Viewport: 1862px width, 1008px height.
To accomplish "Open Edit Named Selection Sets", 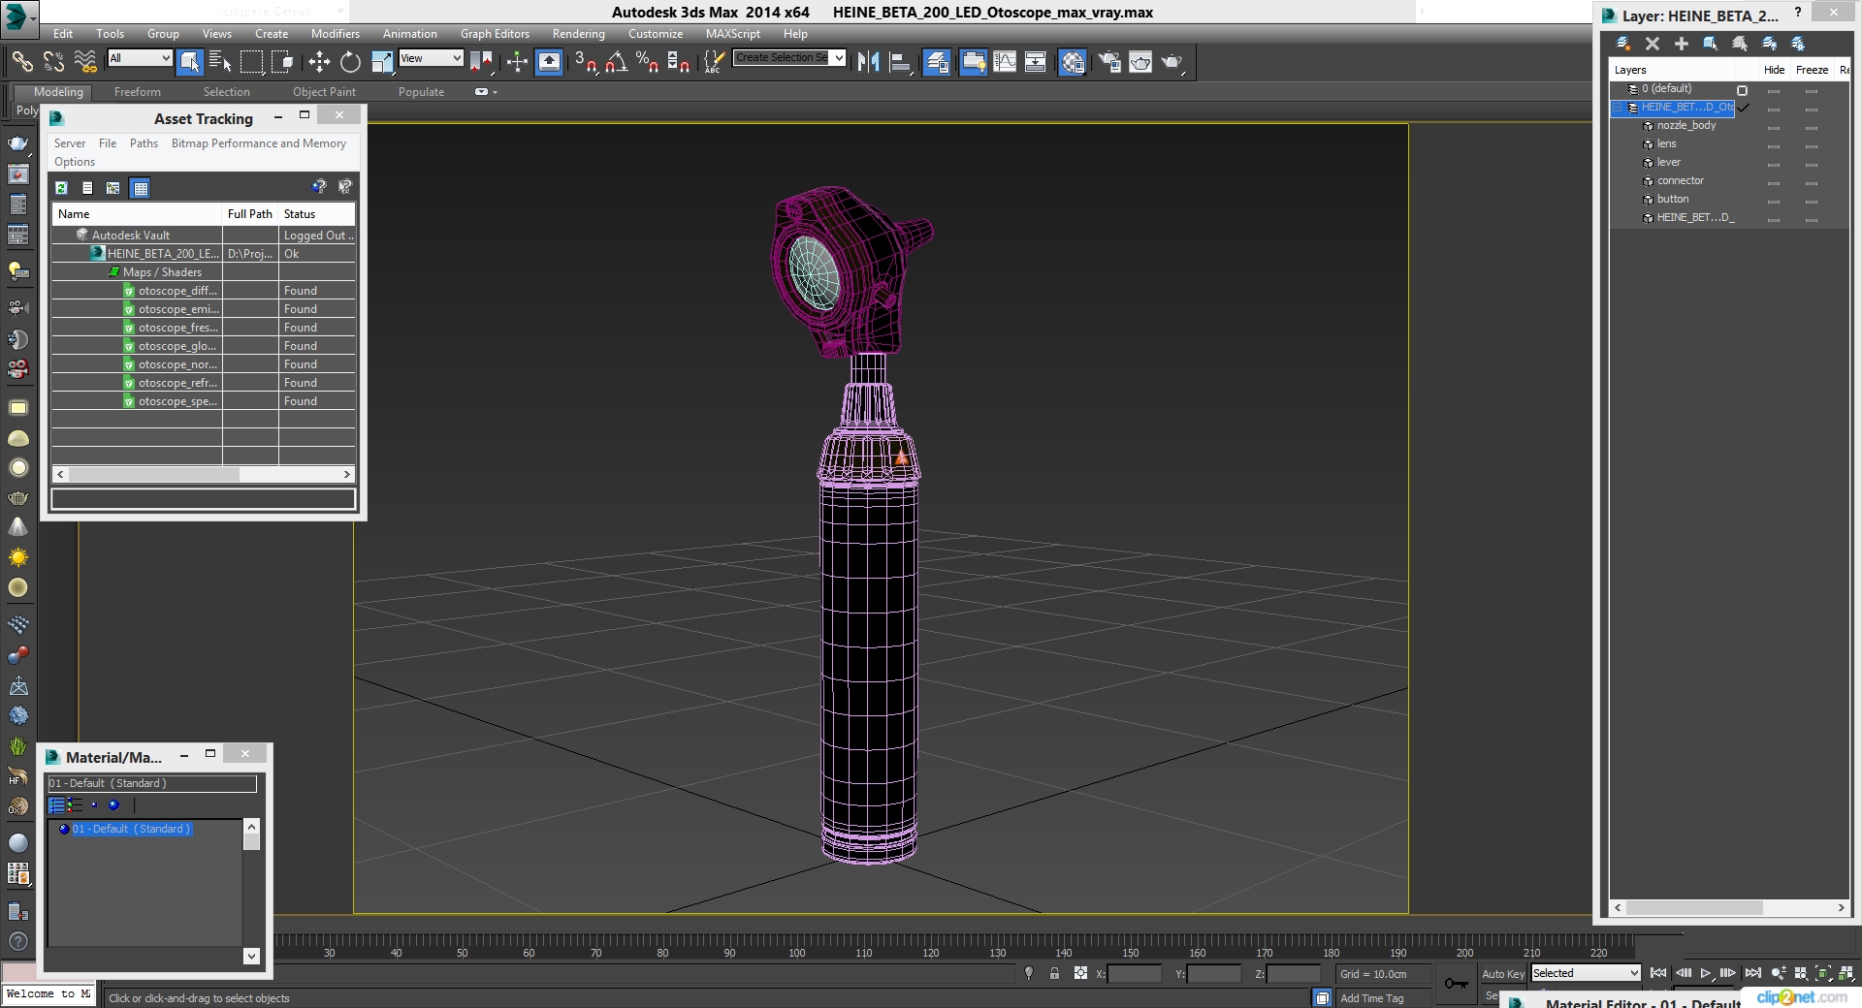I will [x=714, y=62].
